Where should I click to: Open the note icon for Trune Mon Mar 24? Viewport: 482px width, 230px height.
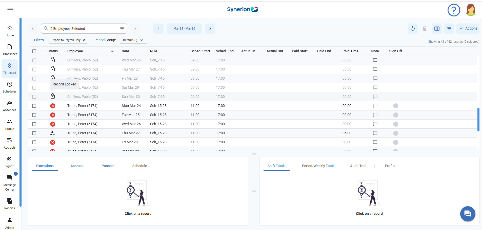pos(375,106)
